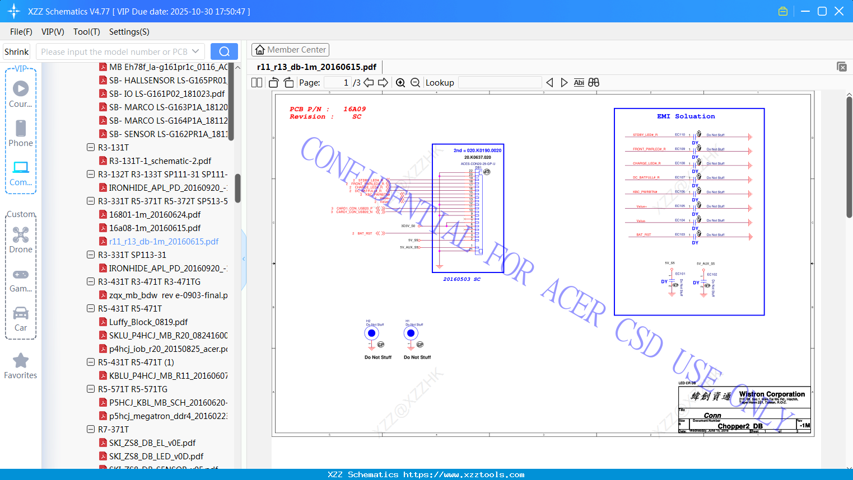
Task: Close all tabs icon at right
Action: 841,67
